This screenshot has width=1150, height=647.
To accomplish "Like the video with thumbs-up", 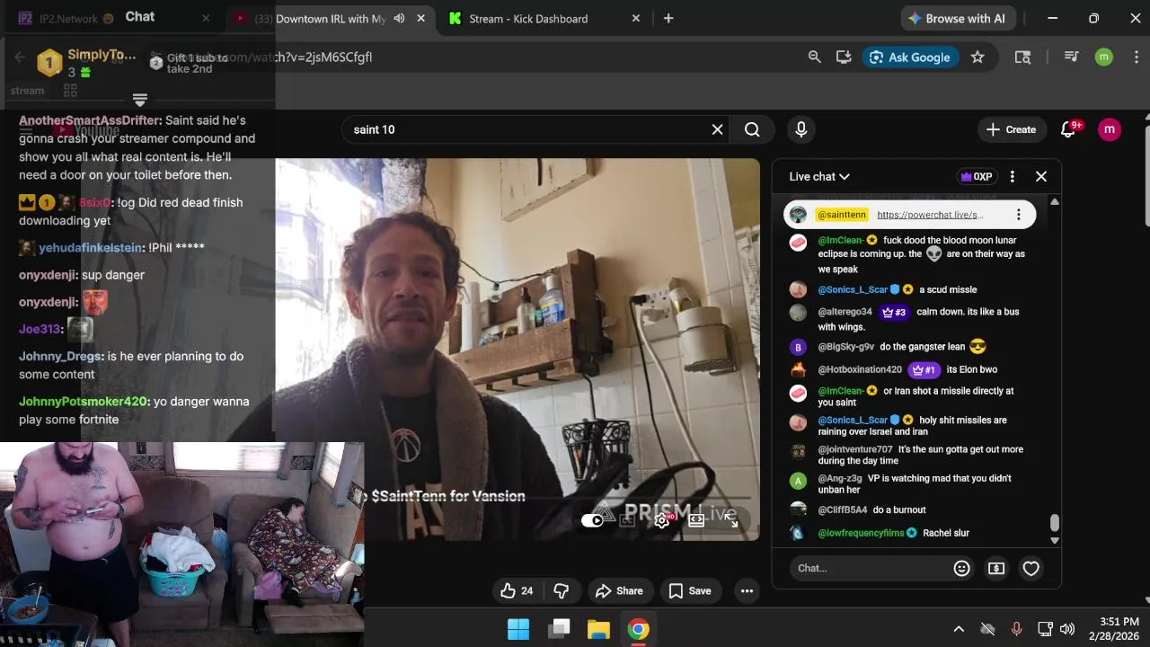I will pyautogui.click(x=517, y=590).
